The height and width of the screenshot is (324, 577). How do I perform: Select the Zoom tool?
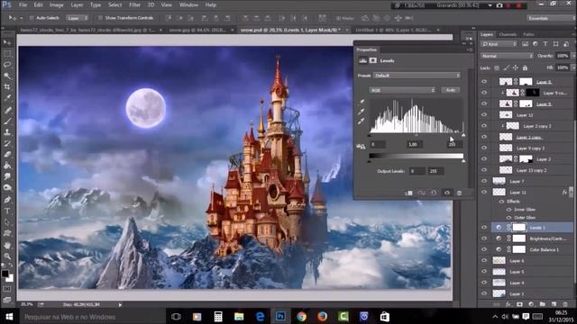(7, 256)
